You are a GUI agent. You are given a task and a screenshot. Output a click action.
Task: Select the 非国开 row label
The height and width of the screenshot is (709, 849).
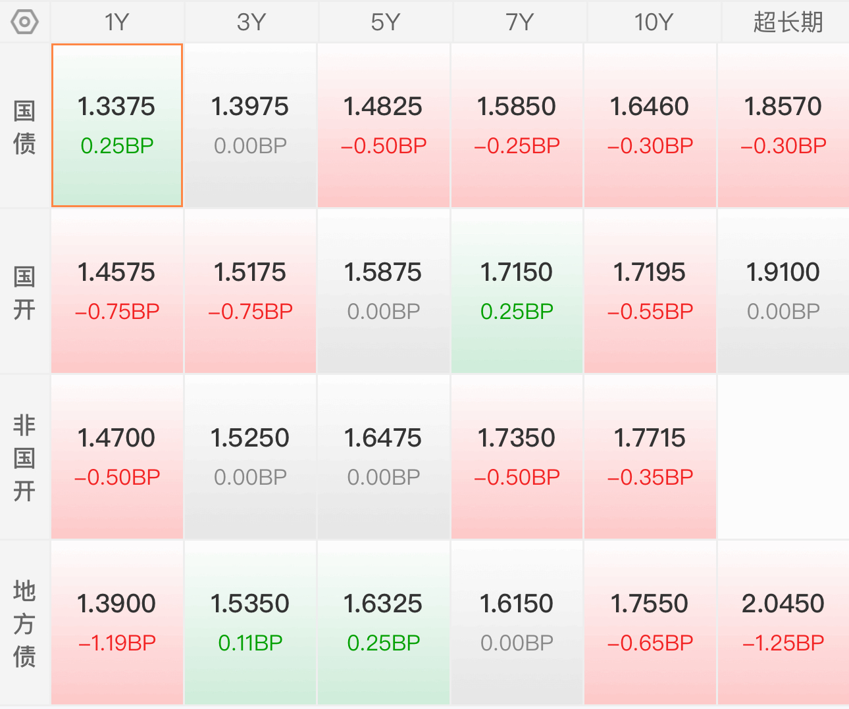click(x=24, y=458)
